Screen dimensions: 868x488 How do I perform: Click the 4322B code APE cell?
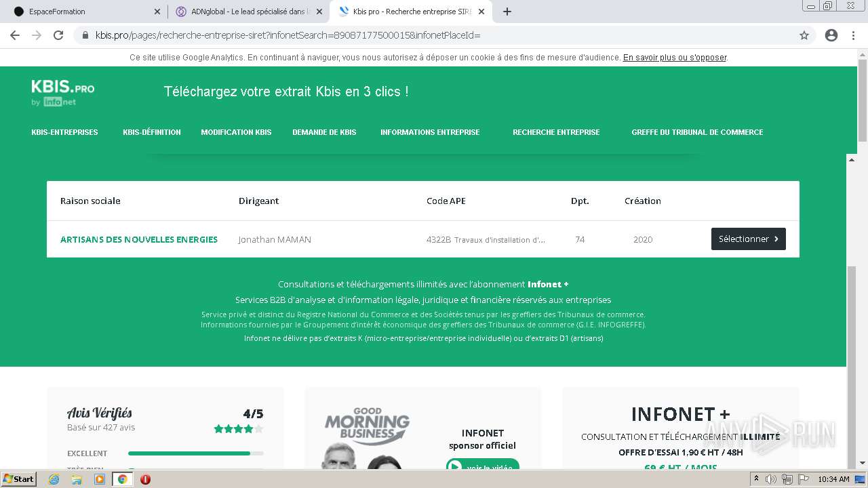coord(486,239)
